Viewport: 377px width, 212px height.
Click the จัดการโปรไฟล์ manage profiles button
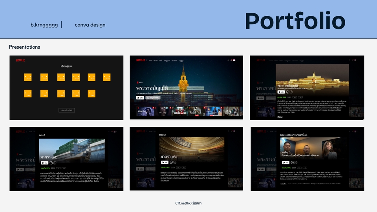pyautogui.click(x=67, y=110)
